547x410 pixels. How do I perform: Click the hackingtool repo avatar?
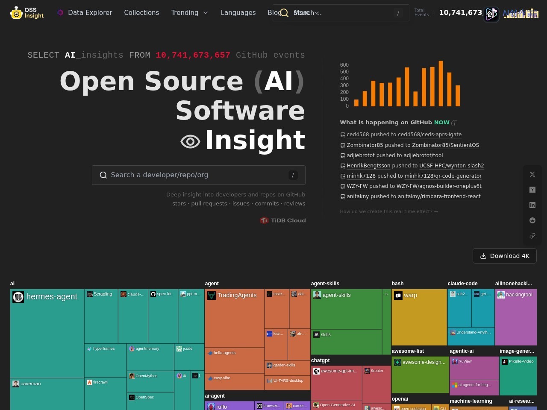point(501,295)
